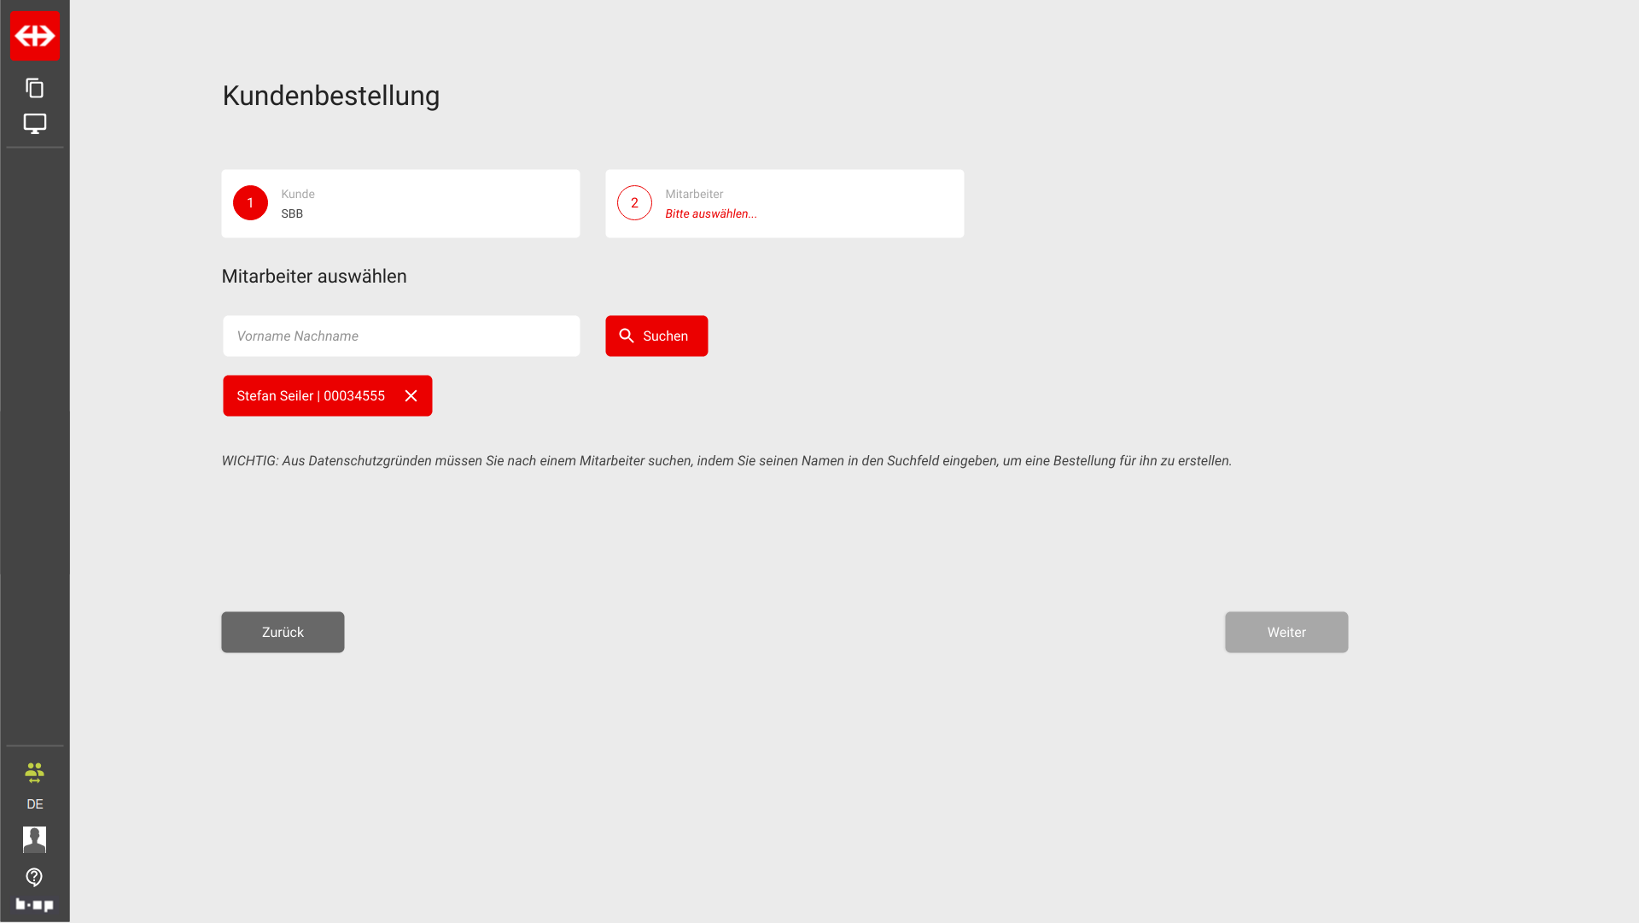Open the help question mark icon
Viewport: 1639px width, 923px height.
[35, 877]
